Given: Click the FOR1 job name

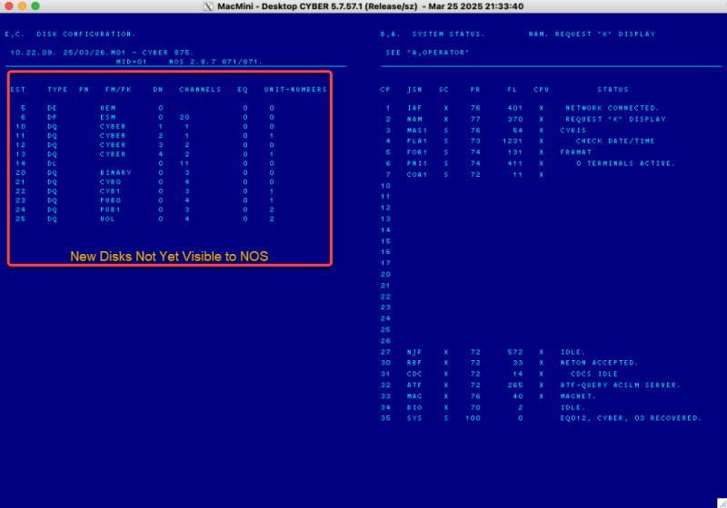Looking at the screenshot, I should point(417,152).
